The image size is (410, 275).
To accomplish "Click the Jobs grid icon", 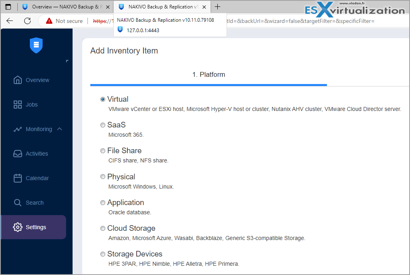I will pyautogui.click(x=17, y=105).
